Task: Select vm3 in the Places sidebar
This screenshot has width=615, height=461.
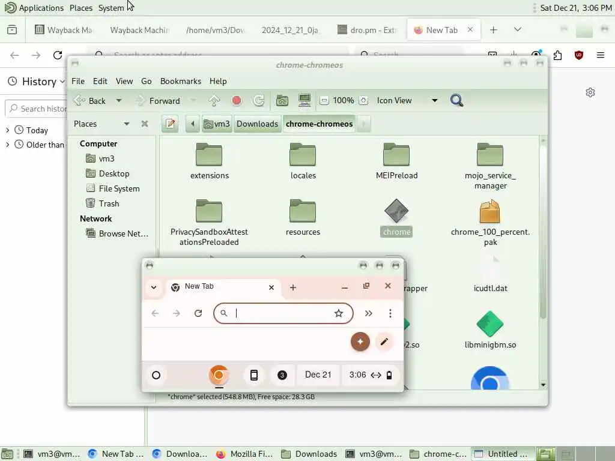Action: tap(106, 158)
